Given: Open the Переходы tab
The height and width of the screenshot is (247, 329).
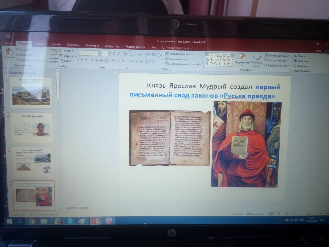Looking at the screenshot, I should point(73,45).
